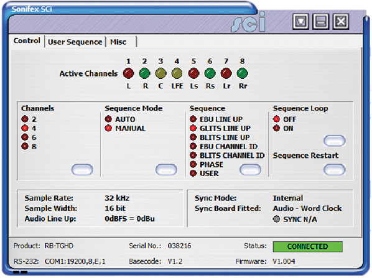The height and width of the screenshot is (278, 372).
Task: Push the Sequence Restart button
Action: [x=334, y=170]
